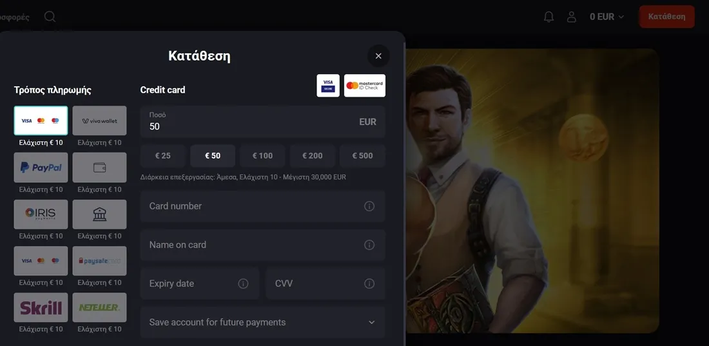Select the IRIS payments method
Viewport: 709px width, 346px height.
[x=41, y=215]
